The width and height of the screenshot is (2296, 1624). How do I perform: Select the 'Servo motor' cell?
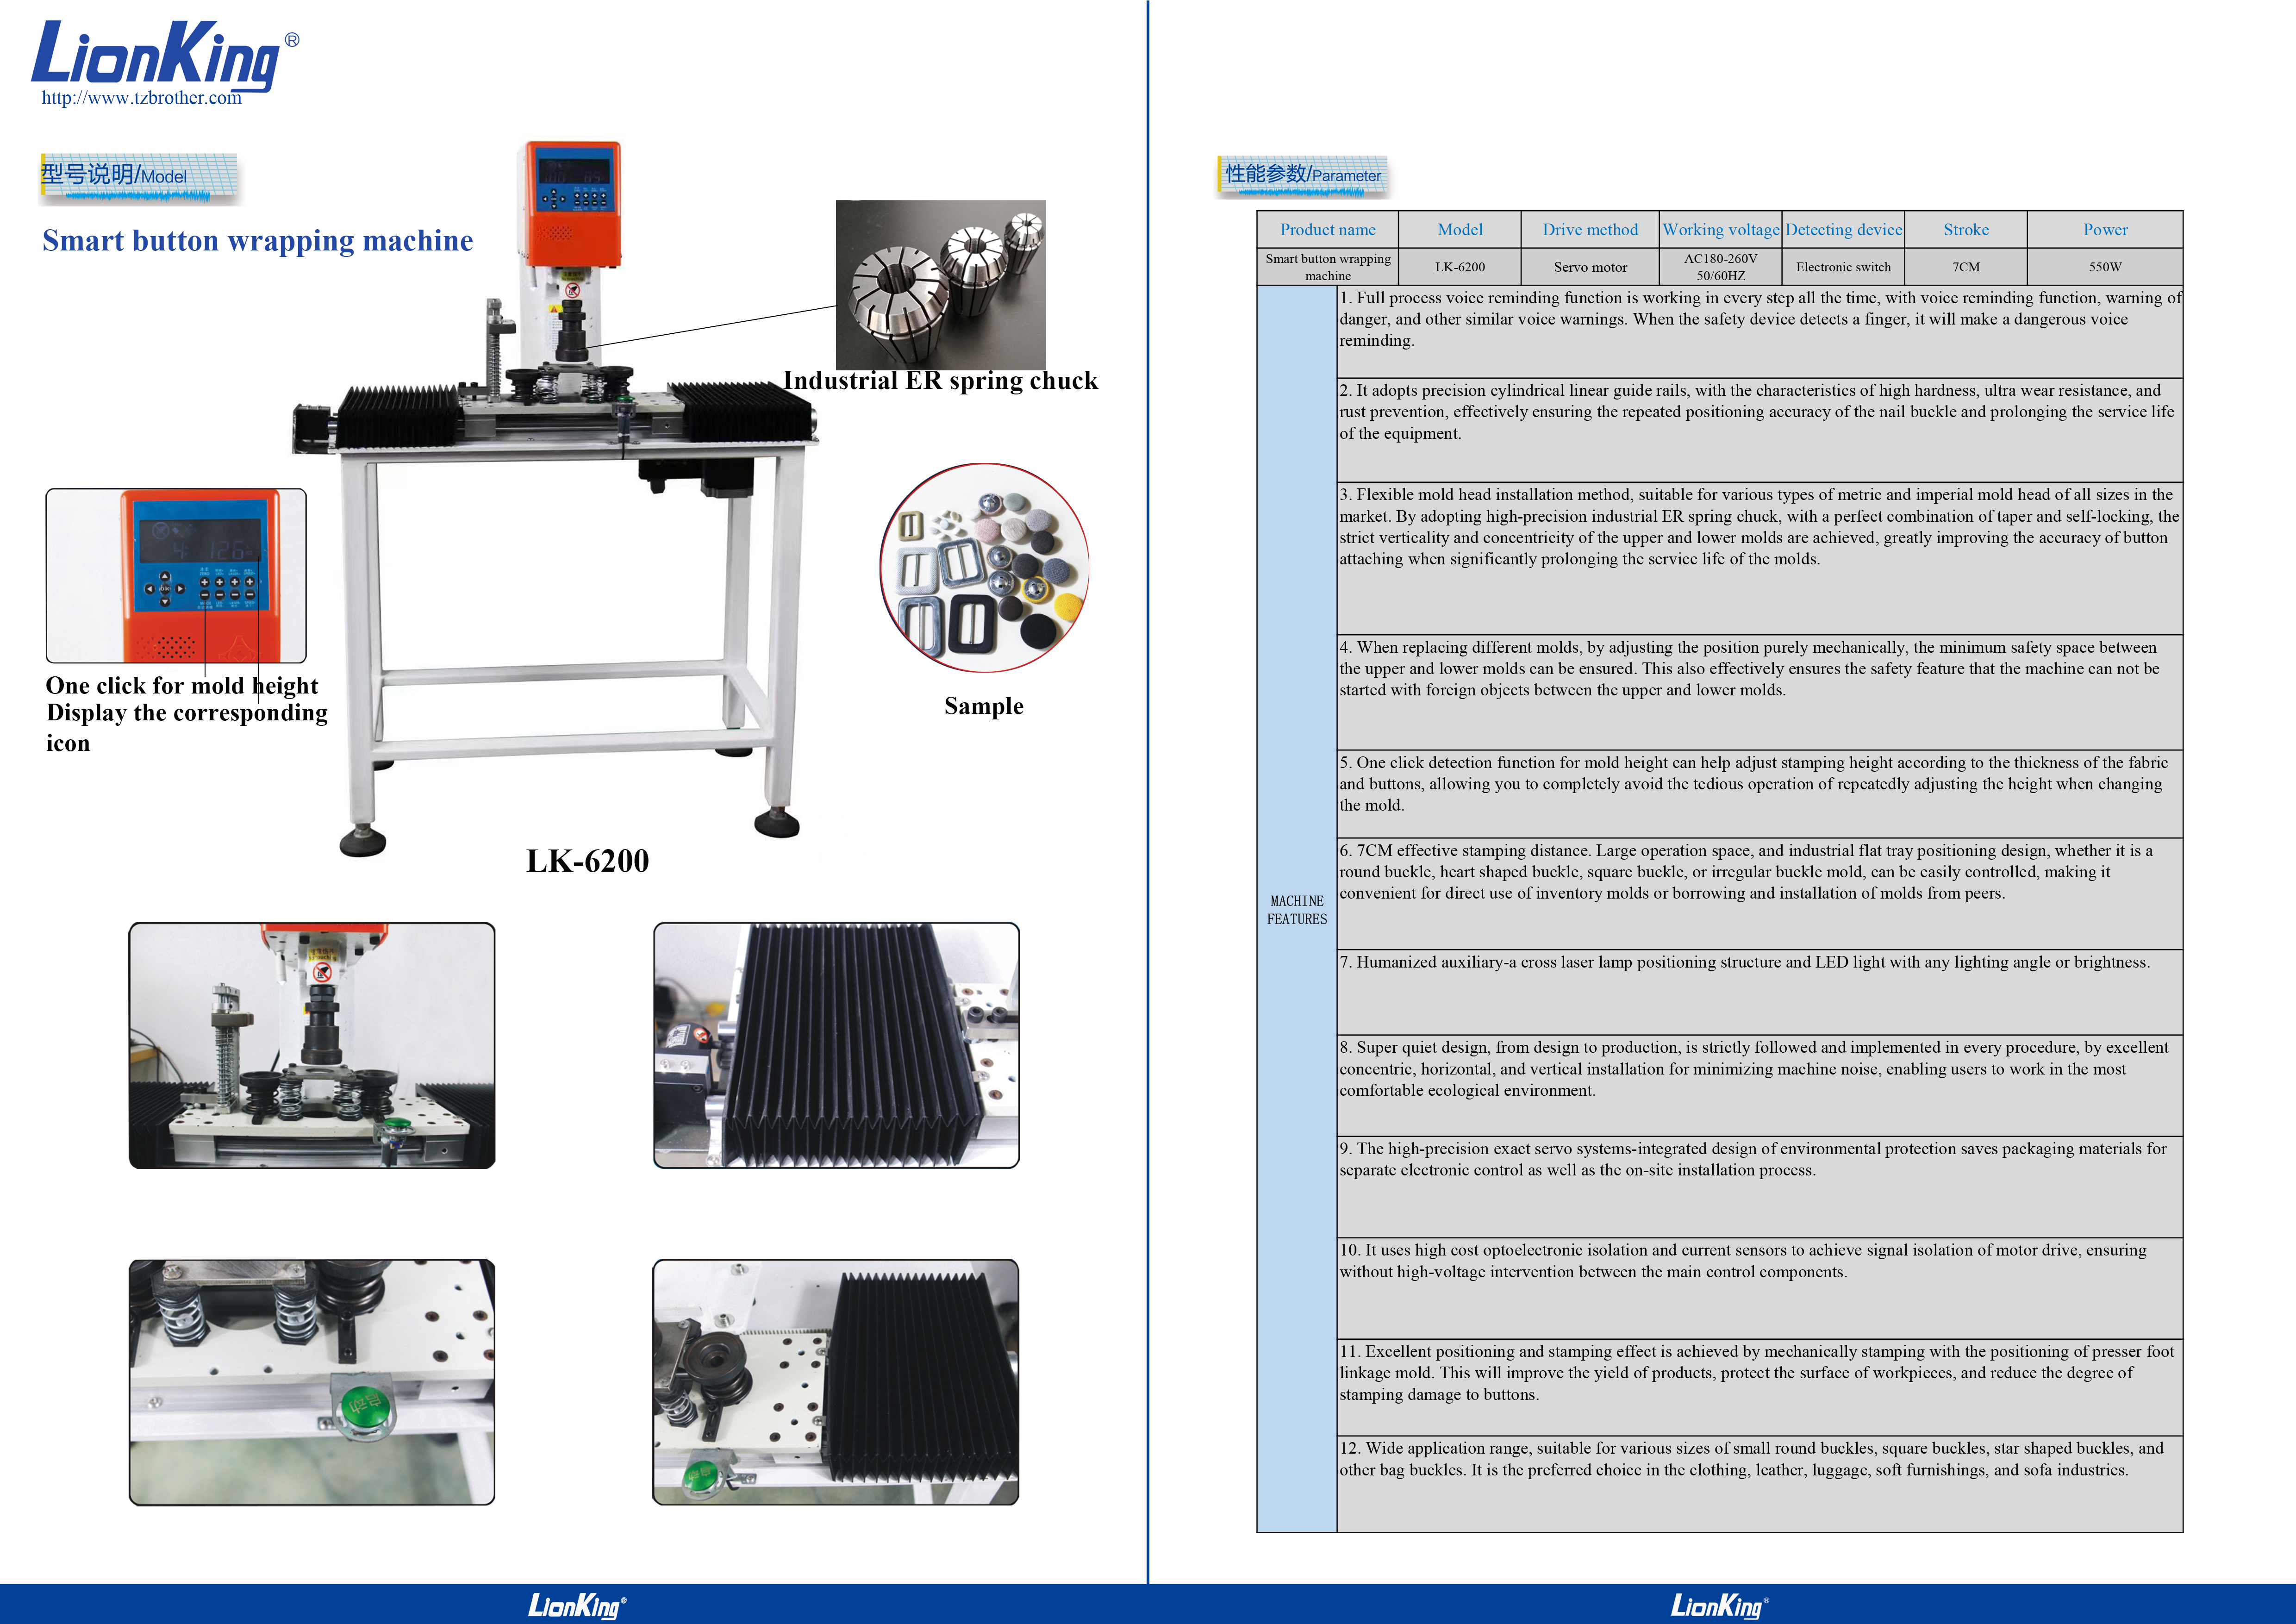coord(1590,267)
